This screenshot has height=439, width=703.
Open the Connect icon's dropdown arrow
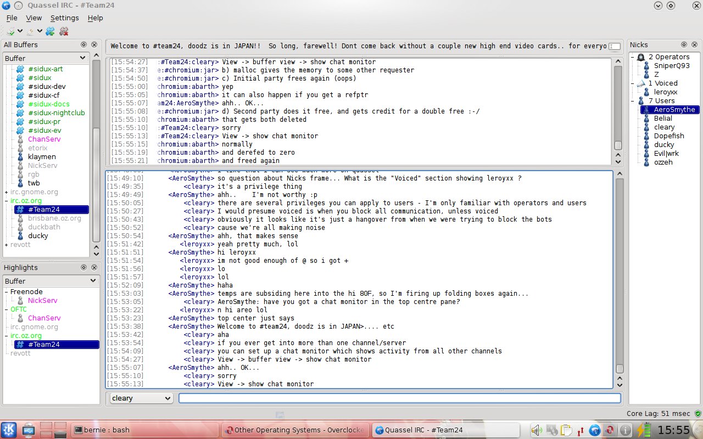coord(20,31)
